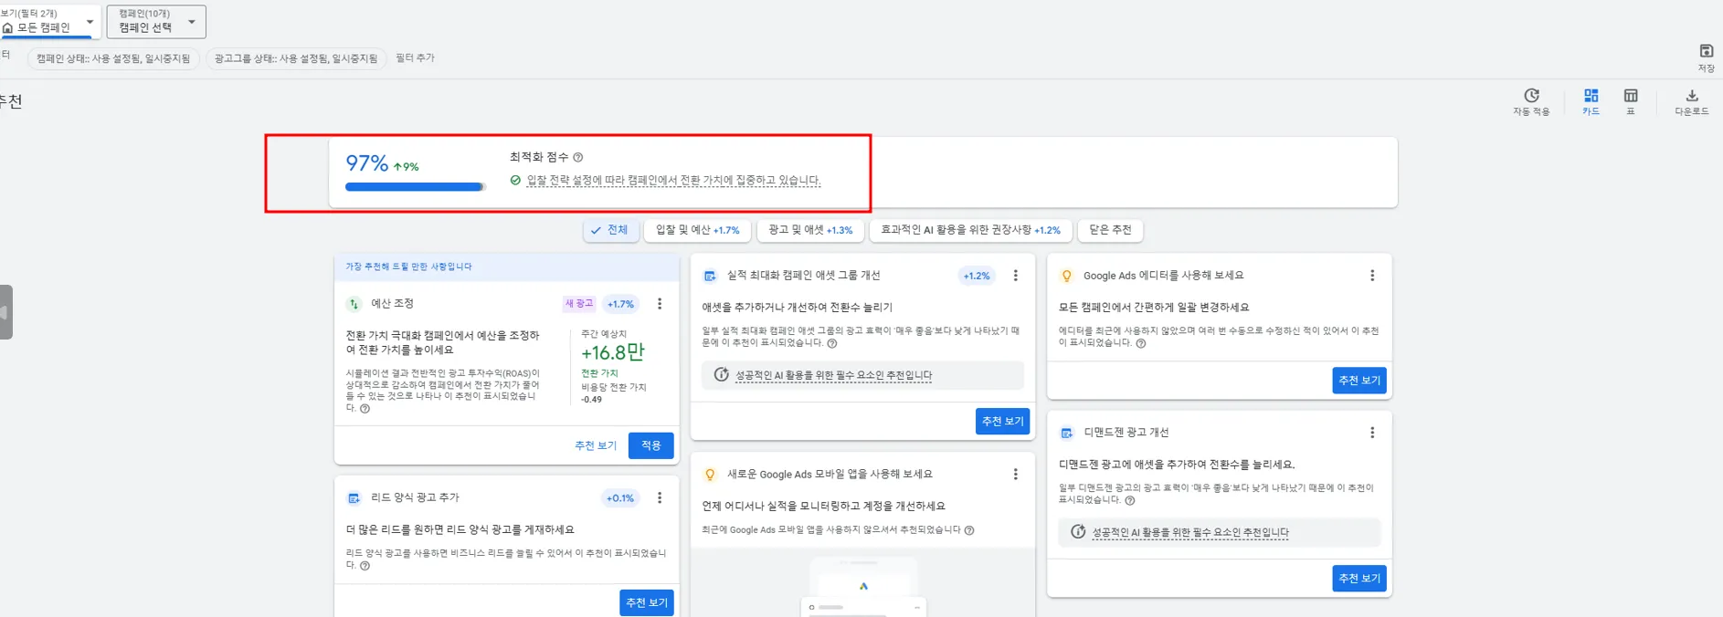1723x617 pixels.
Task: Click AI notice link on 디맨드젠 card
Action: [x=1190, y=532]
